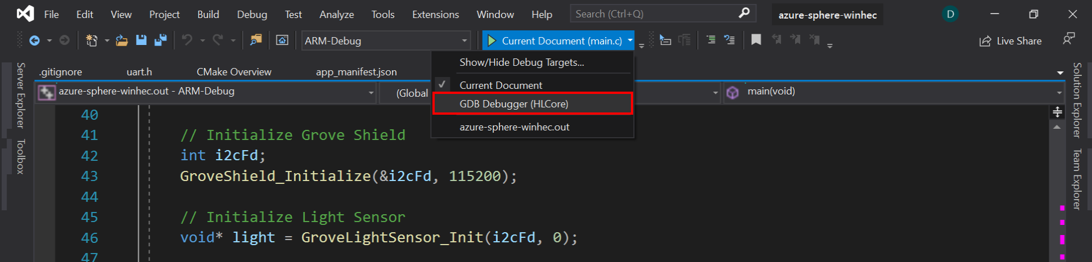Open the document tabs overflow dropdown
Viewport: 1092px width, 262px height.
pos(1060,73)
